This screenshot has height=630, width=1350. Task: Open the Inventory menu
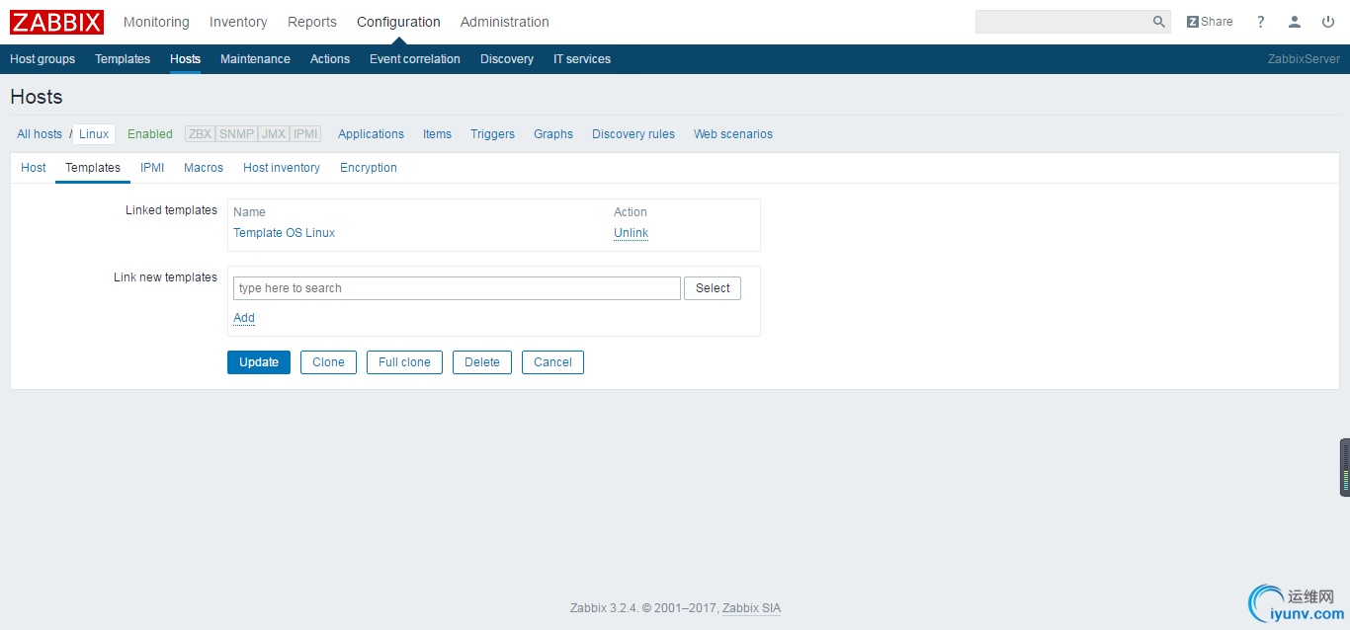click(238, 22)
